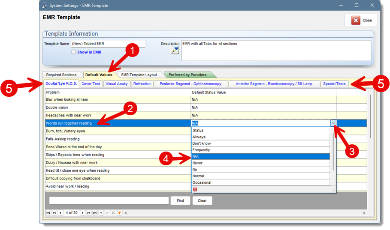Open Posterior Segment - Ophthalmoscopy tab

pyautogui.click(x=190, y=84)
